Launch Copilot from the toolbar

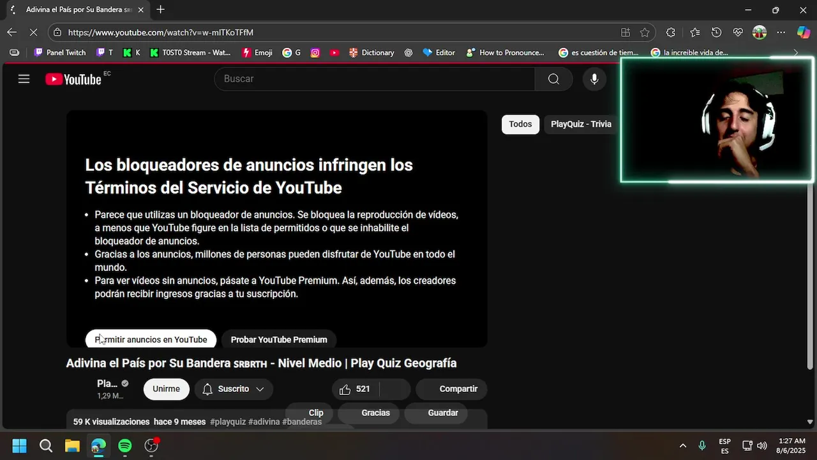click(803, 32)
